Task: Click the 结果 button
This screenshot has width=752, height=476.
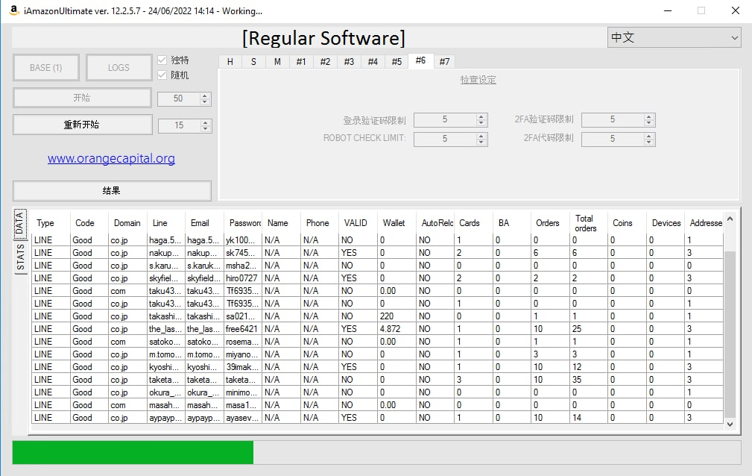Action: (112, 191)
